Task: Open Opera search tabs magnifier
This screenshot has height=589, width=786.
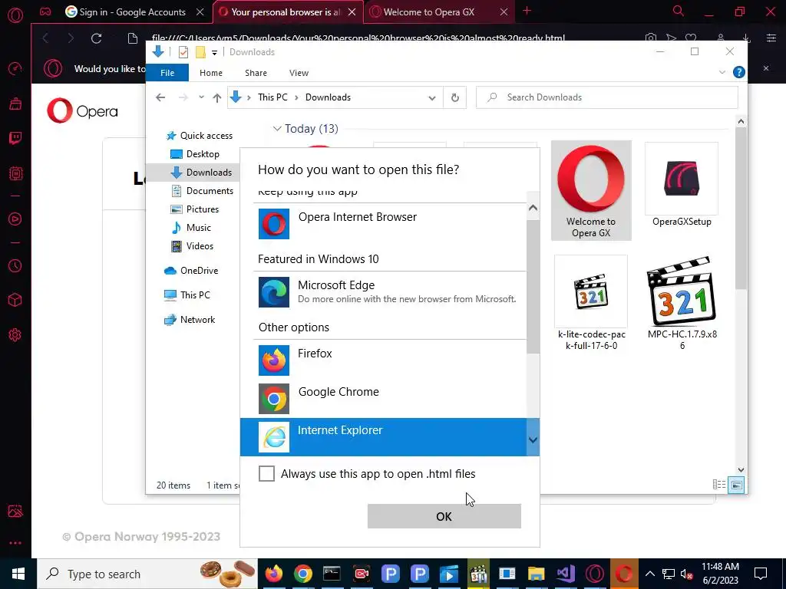Action: (x=679, y=11)
